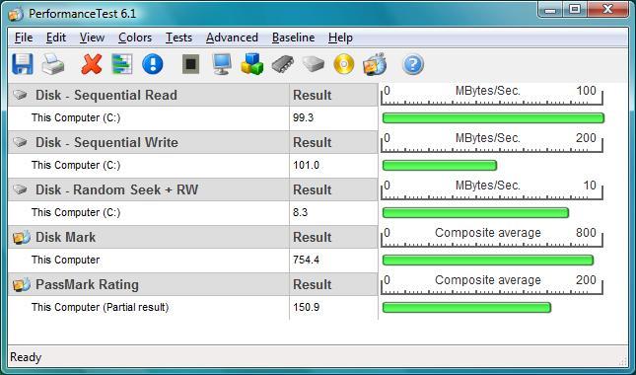Open the Advanced menu
The height and width of the screenshot is (375, 636).
[x=232, y=37]
